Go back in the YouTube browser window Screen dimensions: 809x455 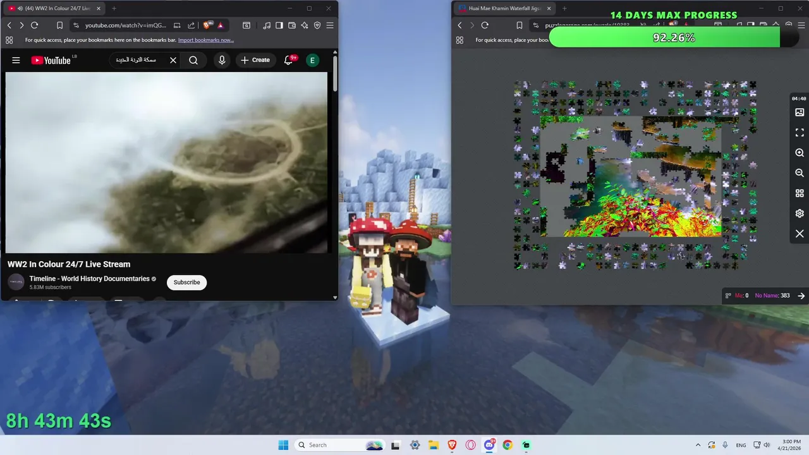tap(9, 25)
